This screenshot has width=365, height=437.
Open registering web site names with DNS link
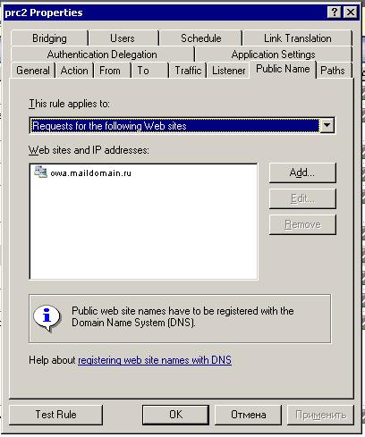coord(155,360)
